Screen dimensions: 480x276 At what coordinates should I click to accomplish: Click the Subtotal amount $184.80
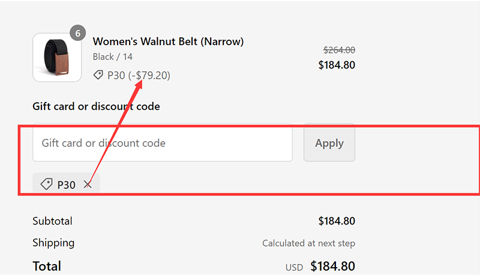coord(337,221)
